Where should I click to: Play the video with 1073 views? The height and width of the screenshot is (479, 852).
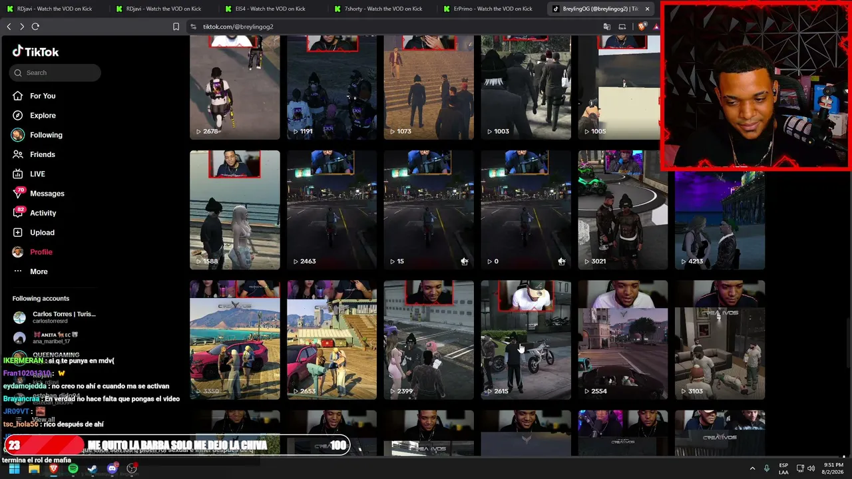429,87
